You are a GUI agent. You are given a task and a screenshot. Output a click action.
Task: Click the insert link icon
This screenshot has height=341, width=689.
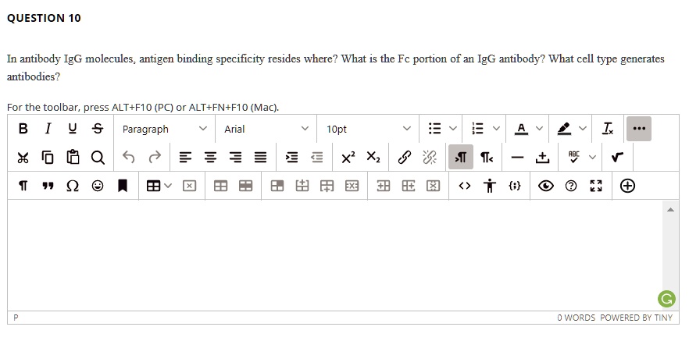pyautogui.click(x=405, y=157)
